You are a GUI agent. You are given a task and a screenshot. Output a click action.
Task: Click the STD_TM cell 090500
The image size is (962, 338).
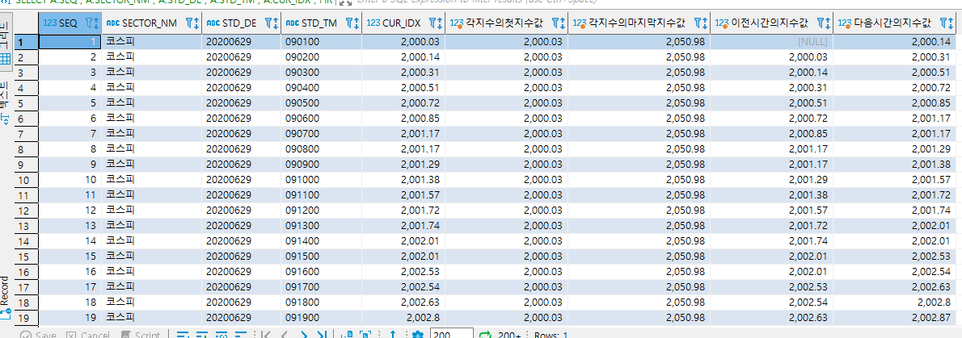point(322,103)
